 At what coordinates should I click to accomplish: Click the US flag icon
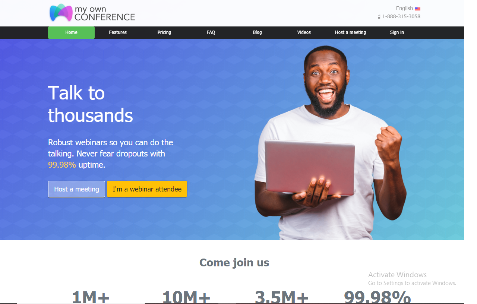coord(417,9)
